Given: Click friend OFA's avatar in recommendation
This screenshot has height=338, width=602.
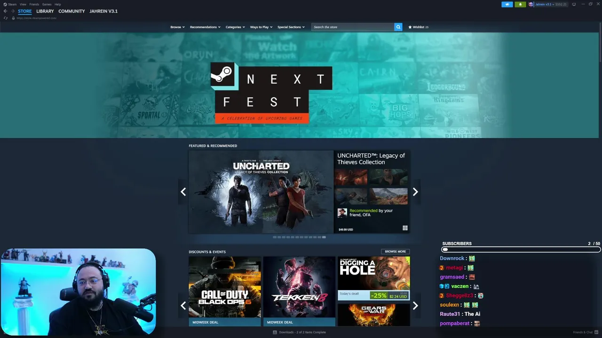Looking at the screenshot, I should point(342,213).
